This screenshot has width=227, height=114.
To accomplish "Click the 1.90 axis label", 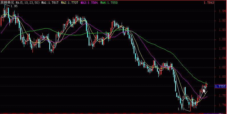I will (x=222, y=30).
